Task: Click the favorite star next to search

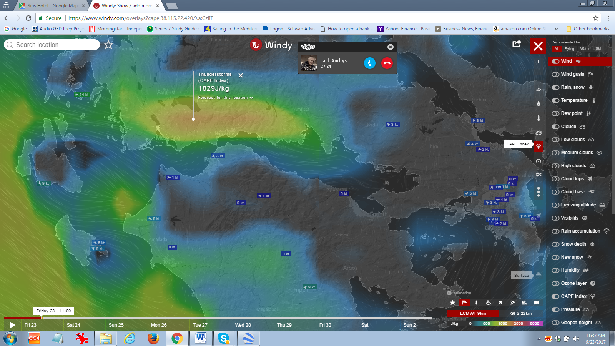Action: tap(108, 45)
